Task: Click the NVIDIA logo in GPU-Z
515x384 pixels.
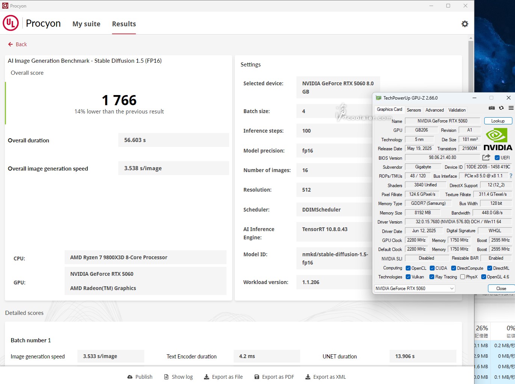Action: pos(498,139)
